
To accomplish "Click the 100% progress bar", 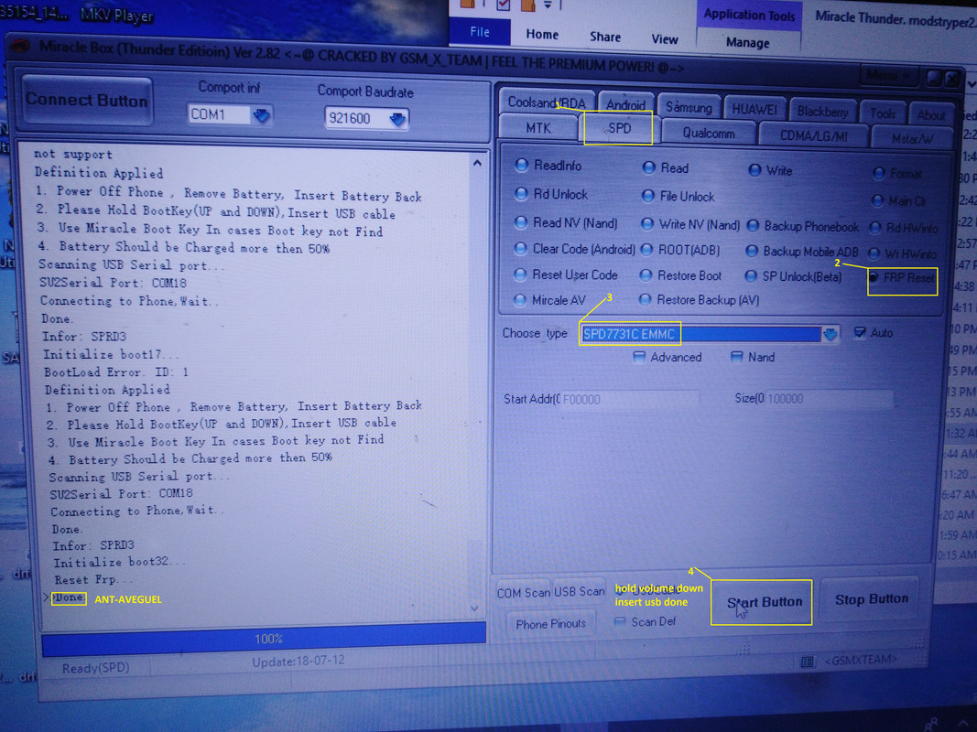I will [264, 640].
